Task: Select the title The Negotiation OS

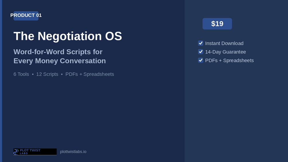Action: point(68,36)
